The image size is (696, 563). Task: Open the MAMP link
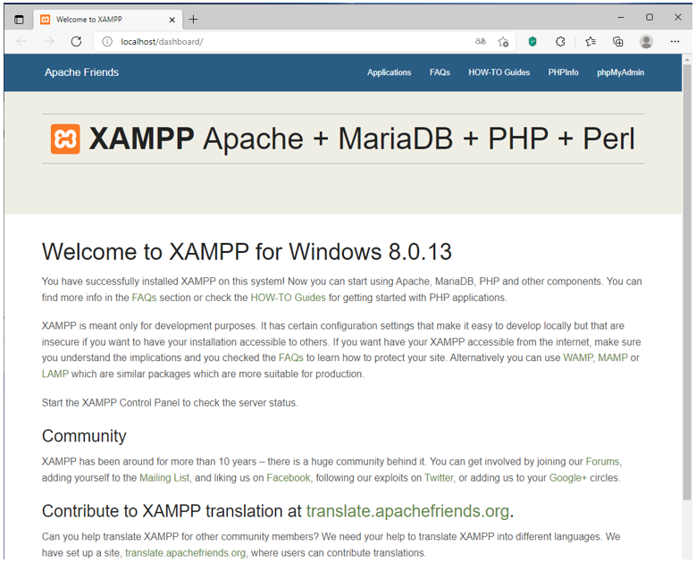point(613,357)
